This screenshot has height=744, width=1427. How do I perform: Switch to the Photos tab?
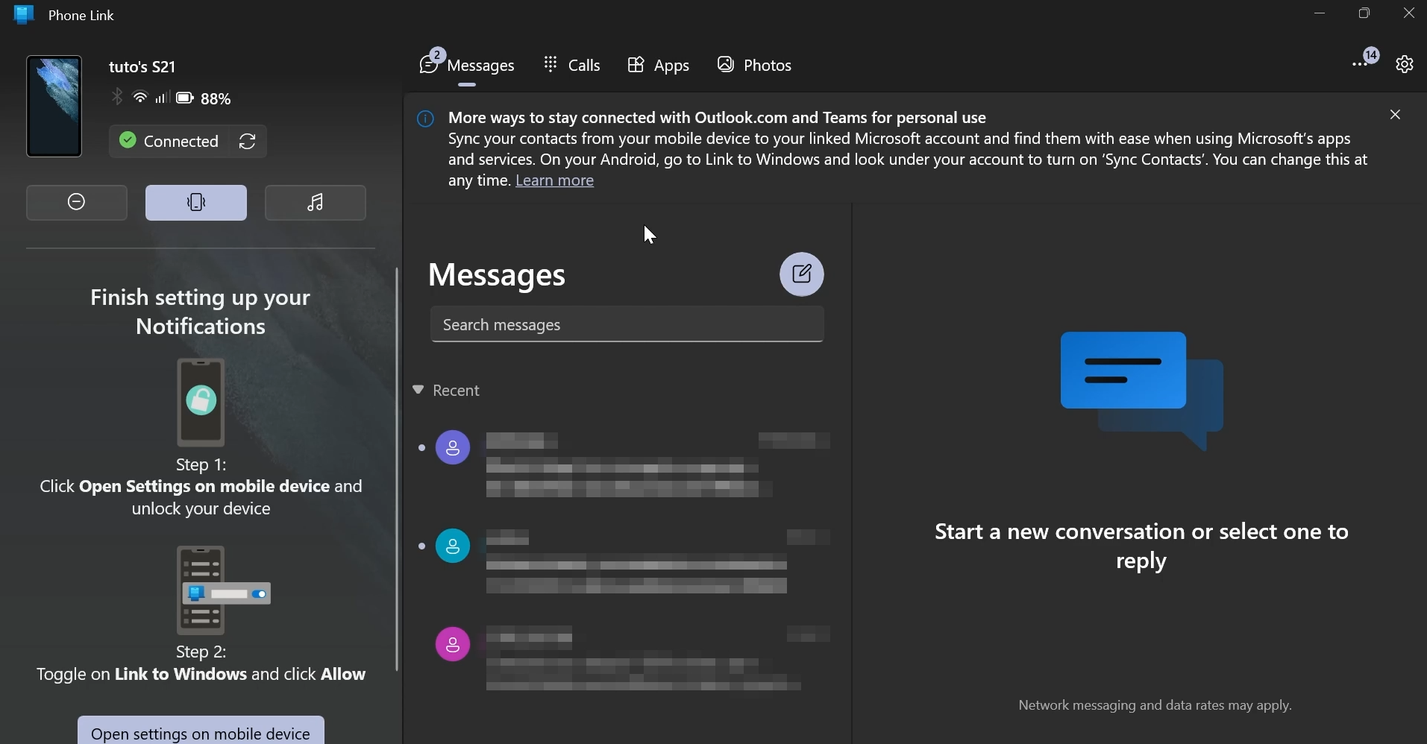click(756, 65)
